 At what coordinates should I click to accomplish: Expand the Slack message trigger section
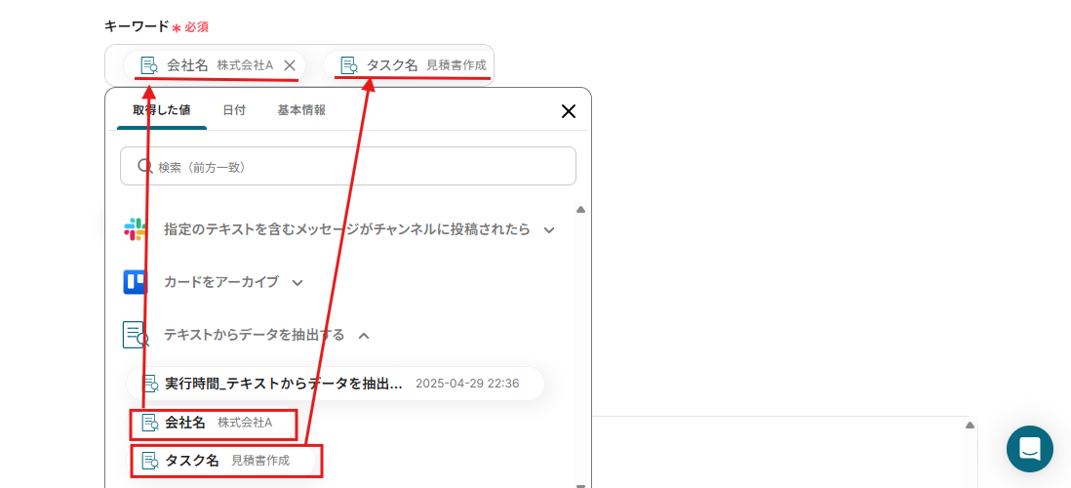549,230
